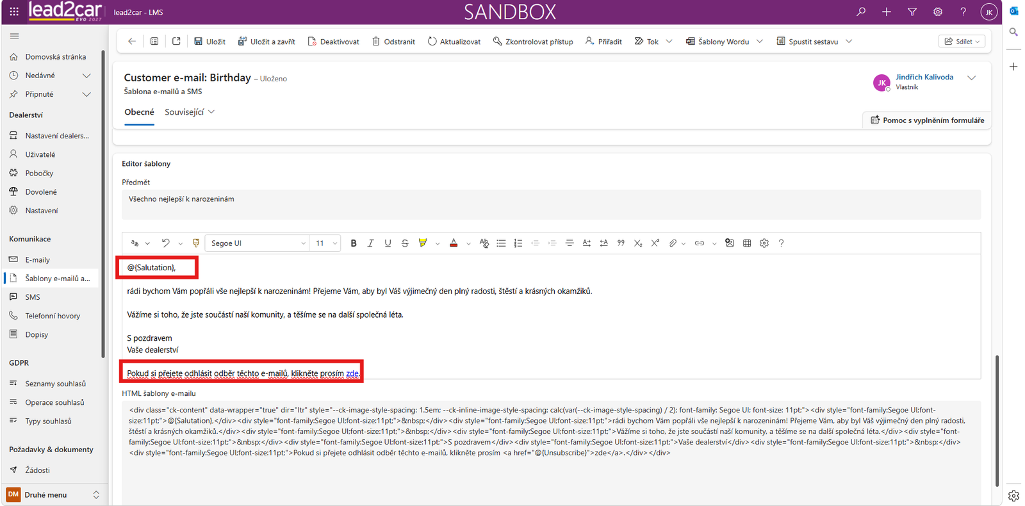The width and height of the screenshot is (1025, 506).
Task: Insert a block quote
Action: point(621,243)
